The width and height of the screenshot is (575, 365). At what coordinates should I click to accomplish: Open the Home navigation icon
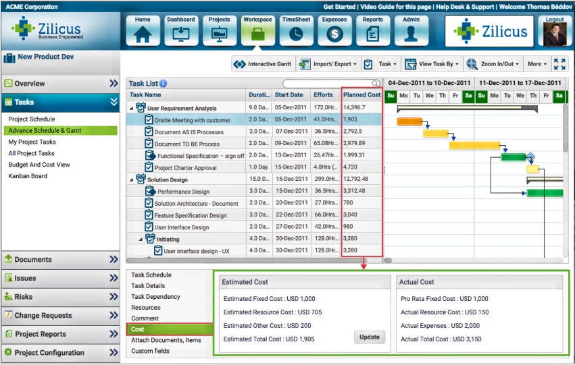point(143,33)
